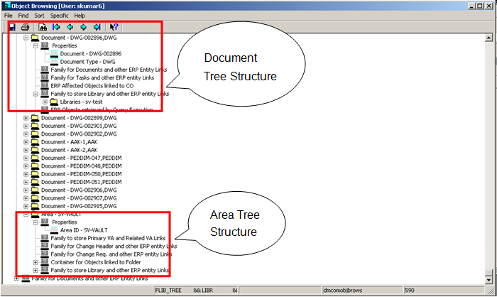Click the Save floppy disk toolbar icon
Image resolution: width=497 pixels, height=297 pixels.
pos(11,27)
